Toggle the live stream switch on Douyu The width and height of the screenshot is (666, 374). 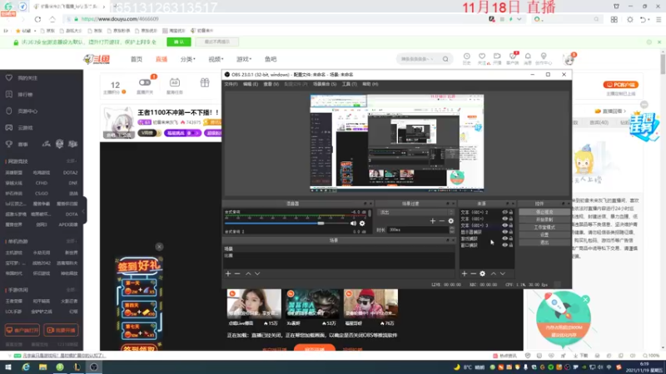point(144,82)
